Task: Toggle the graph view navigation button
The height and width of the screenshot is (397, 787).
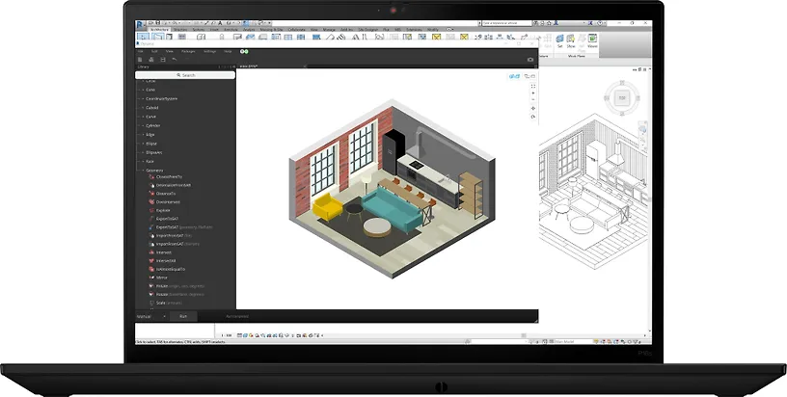Action: [x=530, y=75]
